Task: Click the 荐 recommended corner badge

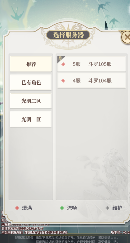Action: click(60, 59)
